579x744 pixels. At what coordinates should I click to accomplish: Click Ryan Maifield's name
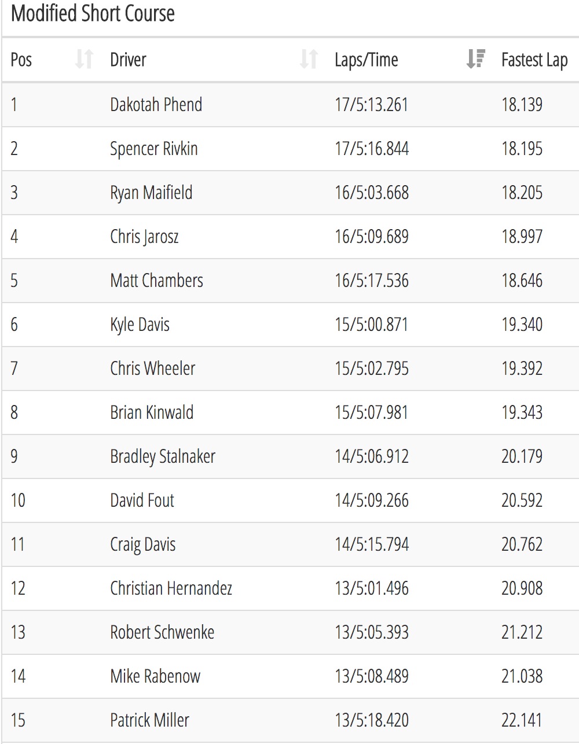(x=151, y=193)
